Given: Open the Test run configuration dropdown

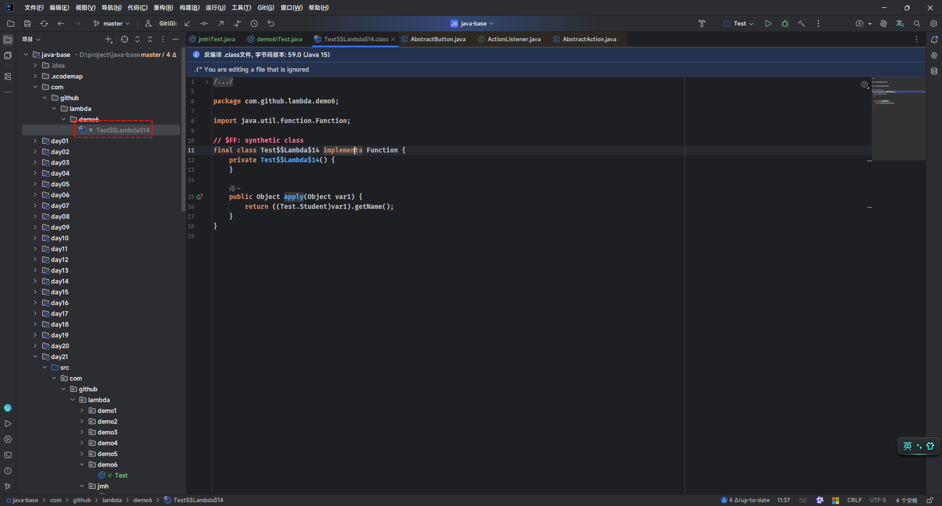Looking at the screenshot, I should 739,24.
